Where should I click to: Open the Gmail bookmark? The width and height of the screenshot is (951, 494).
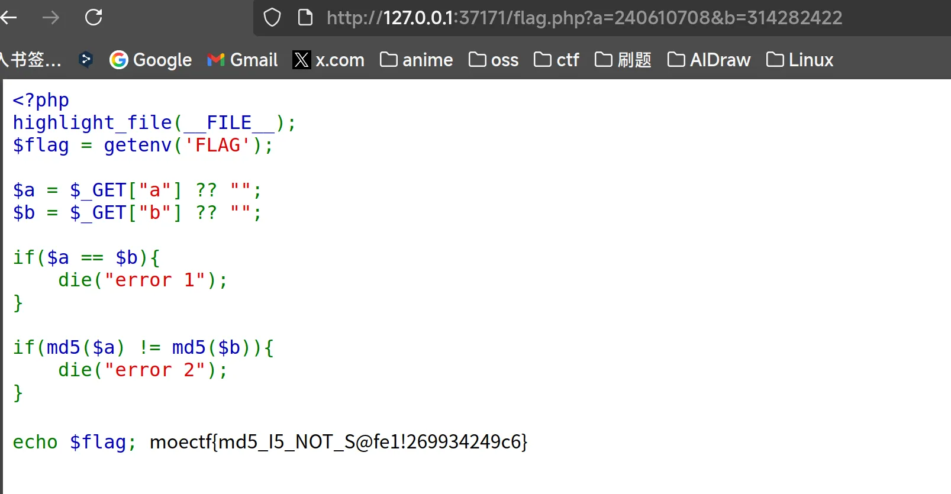pyautogui.click(x=242, y=60)
